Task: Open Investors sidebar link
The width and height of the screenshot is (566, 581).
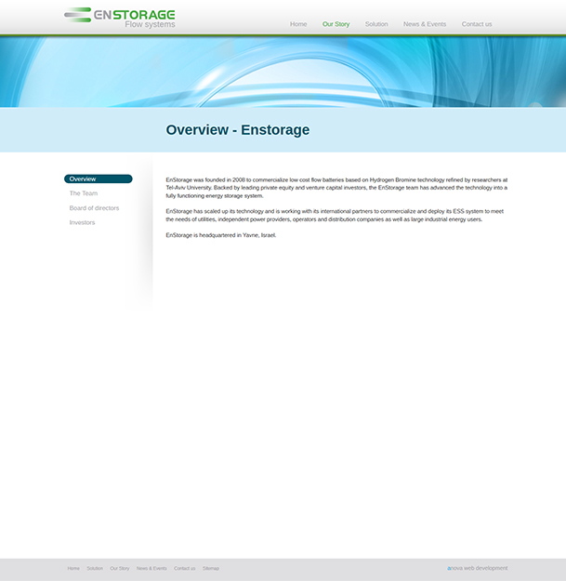Action: click(82, 222)
